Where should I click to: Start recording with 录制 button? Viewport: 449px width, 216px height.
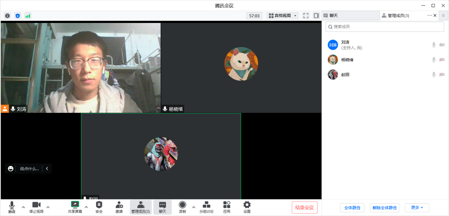182,207
